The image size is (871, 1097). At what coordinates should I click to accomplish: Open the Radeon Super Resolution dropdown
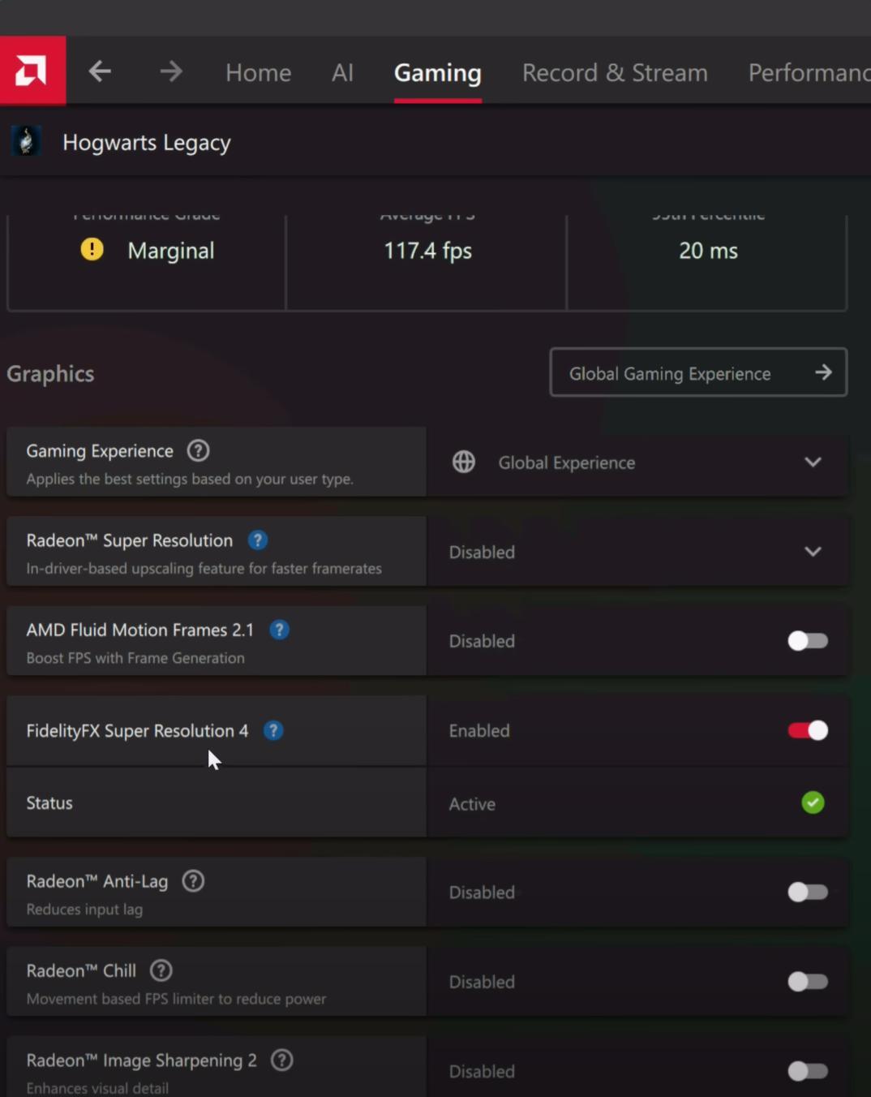[x=813, y=551]
